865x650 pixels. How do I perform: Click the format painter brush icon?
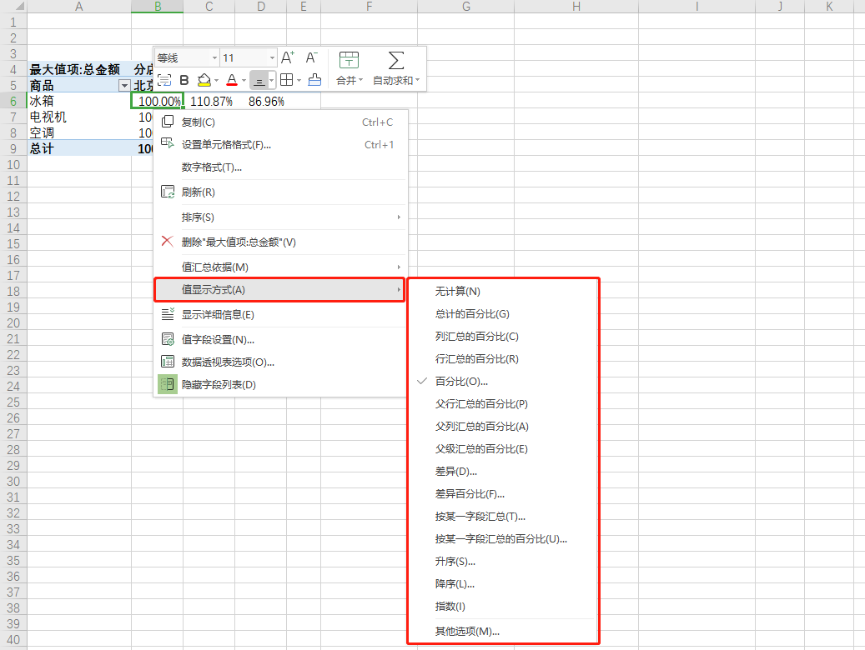[314, 80]
